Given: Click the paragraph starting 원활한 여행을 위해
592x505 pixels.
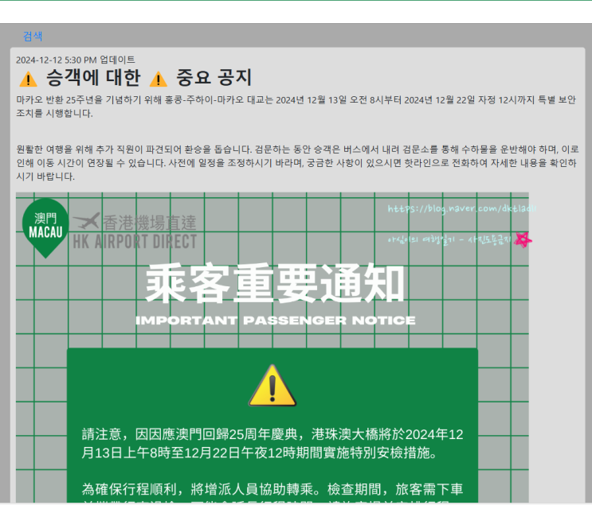Looking at the screenshot, I should pos(297,163).
